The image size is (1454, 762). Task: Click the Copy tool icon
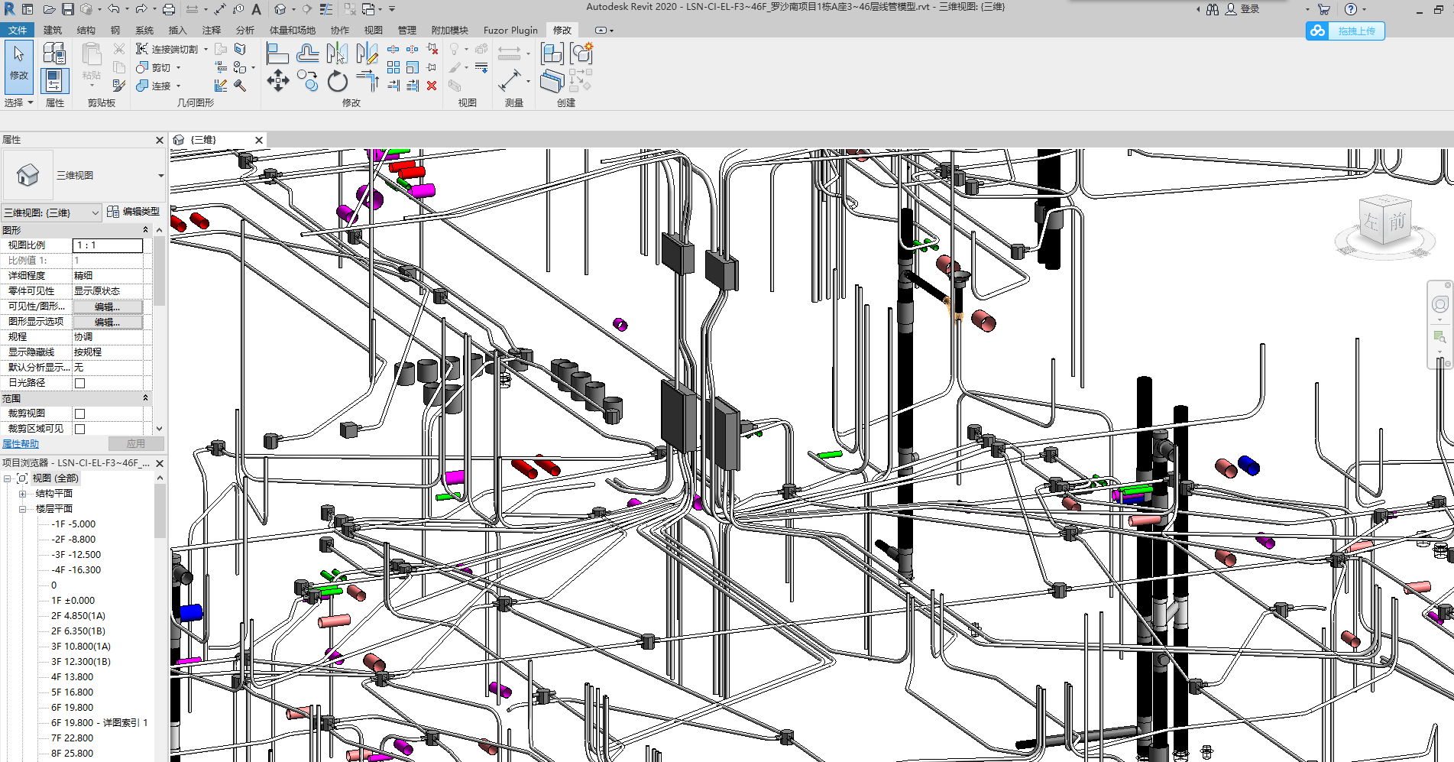pyautogui.click(x=307, y=80)
